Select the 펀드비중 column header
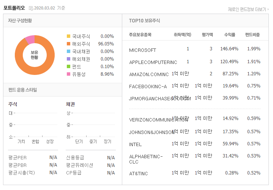273x190 pixels. point(252,35)
